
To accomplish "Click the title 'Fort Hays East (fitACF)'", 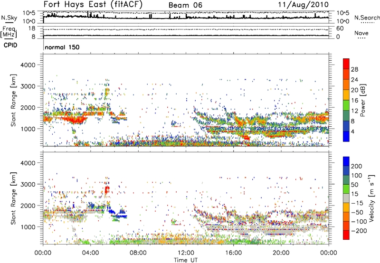I will click(93, 5).
